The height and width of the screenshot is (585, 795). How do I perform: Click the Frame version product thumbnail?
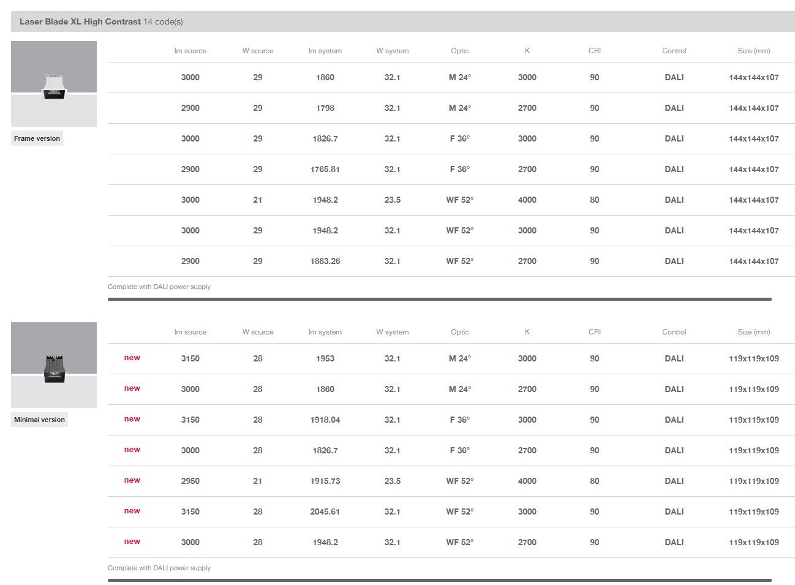54,84
